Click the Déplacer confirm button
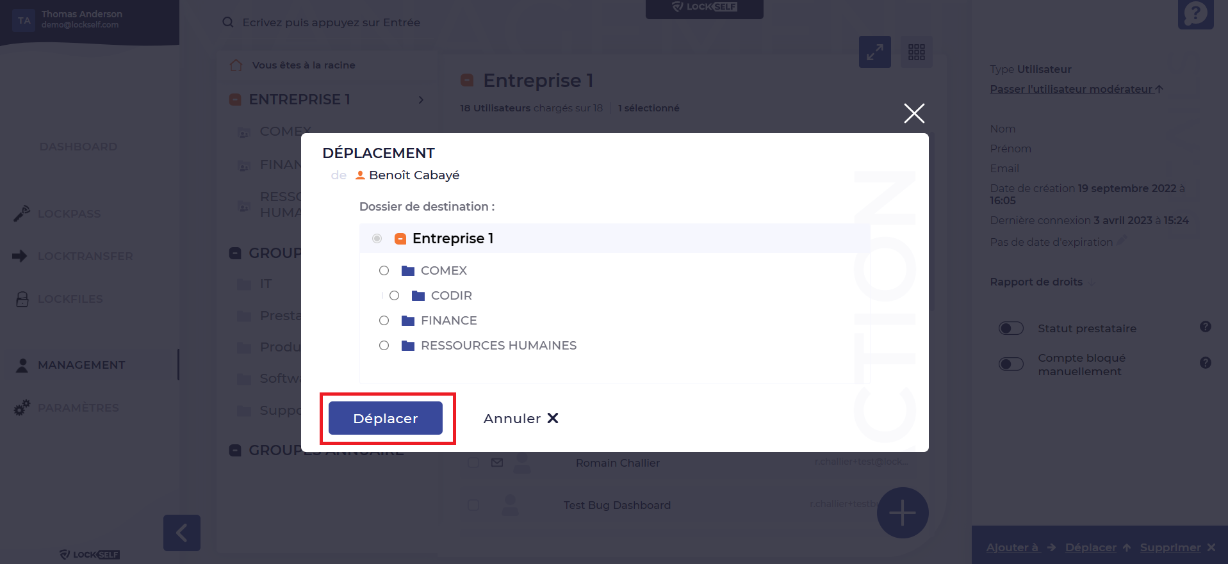The image size is (1228, 564). click(x=386, y=418)
